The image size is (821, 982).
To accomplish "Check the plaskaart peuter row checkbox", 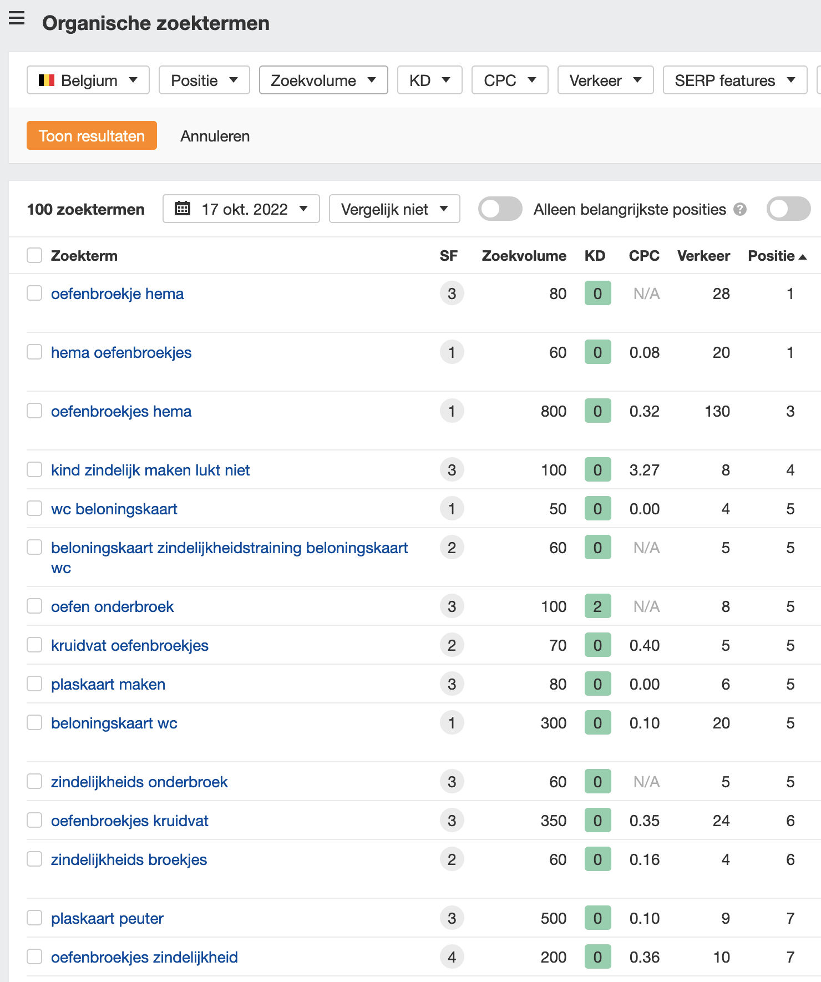I will coord(34,918).
